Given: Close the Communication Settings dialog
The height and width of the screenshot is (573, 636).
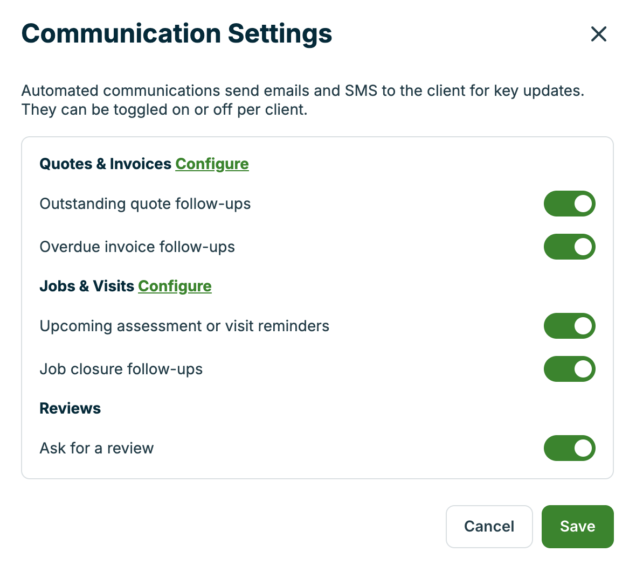Looking at the screenshot, I should pyautogui.click(x=599, y=34).
